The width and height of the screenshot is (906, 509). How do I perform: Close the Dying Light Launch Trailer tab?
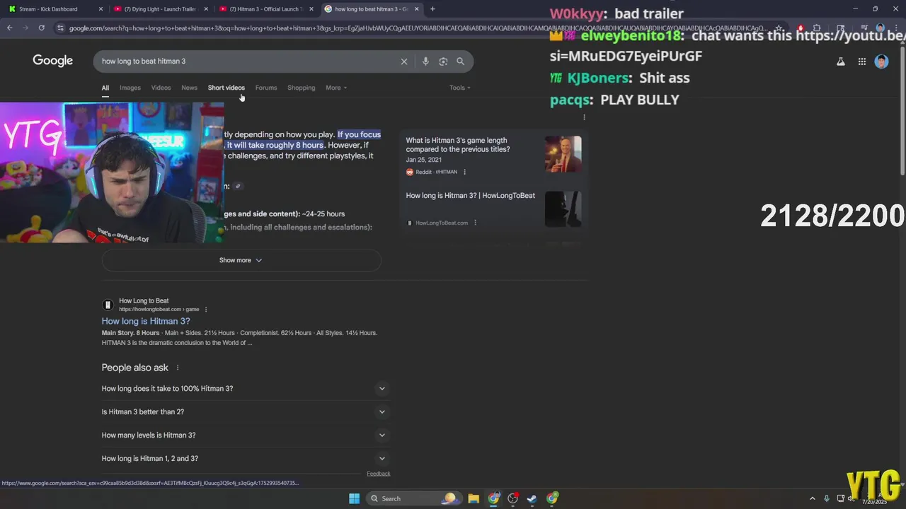(x=206, y=9)
